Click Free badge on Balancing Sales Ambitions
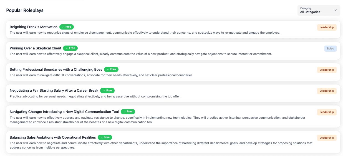 click(105, 137)
